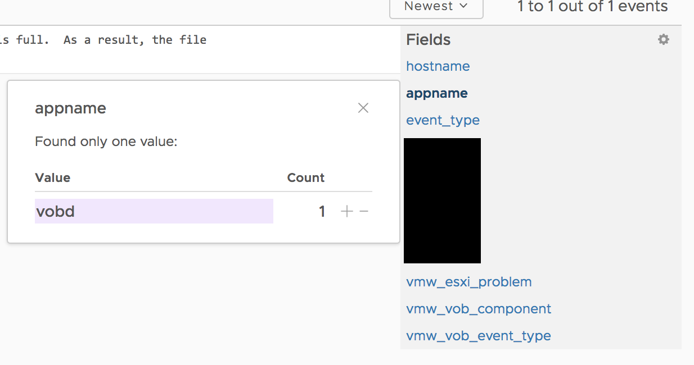
Task: Click the appname popup title
Action: 70,108
